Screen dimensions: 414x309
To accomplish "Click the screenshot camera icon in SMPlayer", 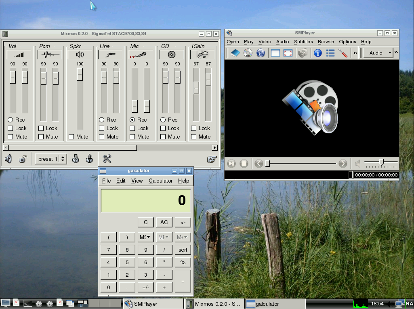I will pos(303,53).
